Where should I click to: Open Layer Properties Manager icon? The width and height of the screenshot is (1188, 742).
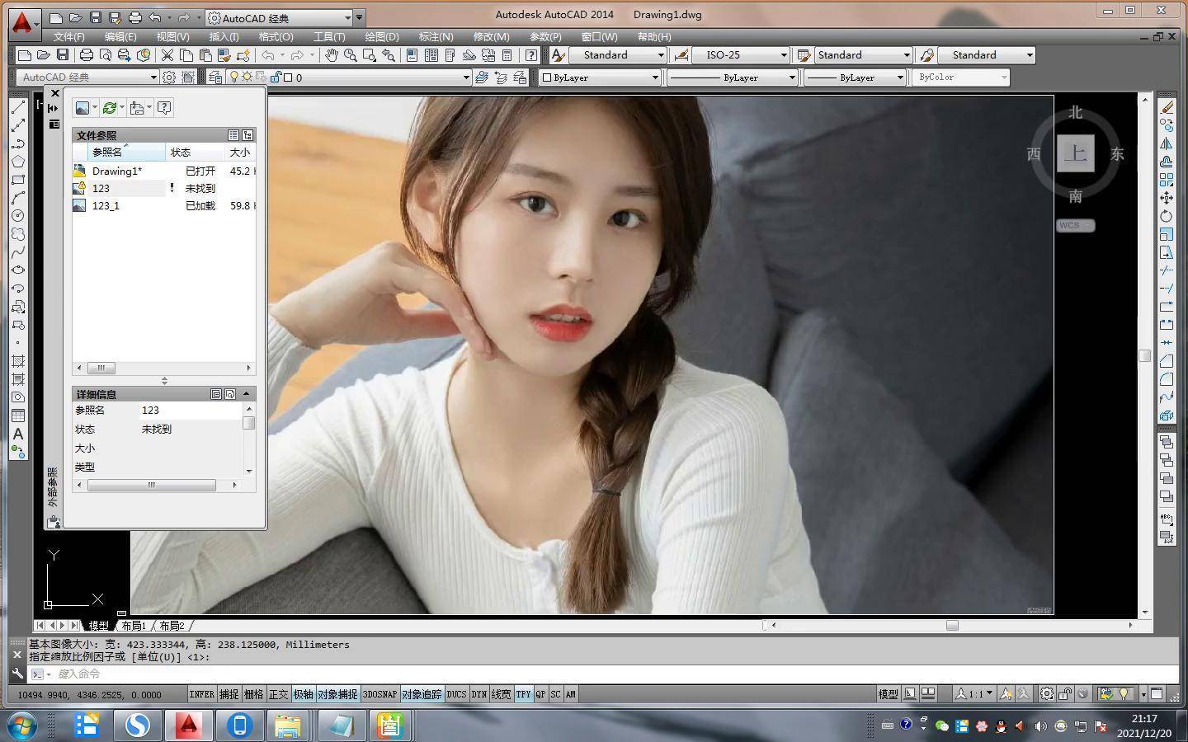click(x=214, y=77)
